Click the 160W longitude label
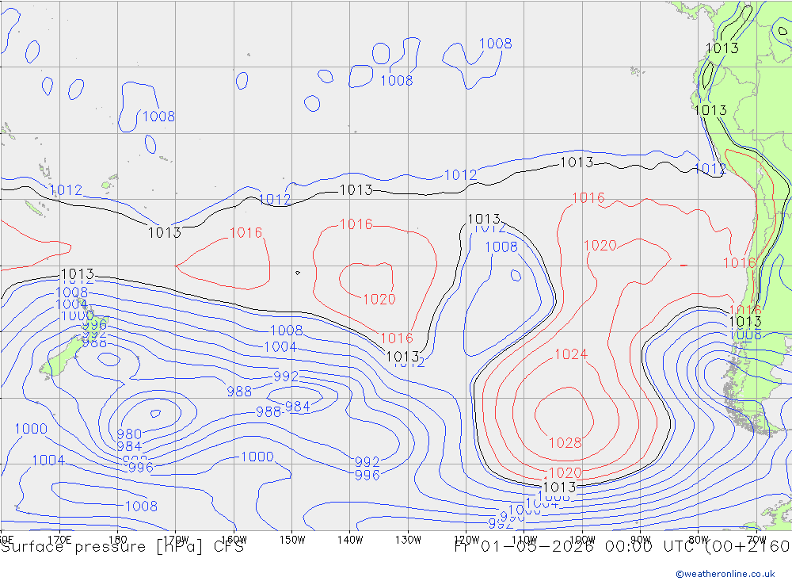The image size is (792, 581). (234, 540)
